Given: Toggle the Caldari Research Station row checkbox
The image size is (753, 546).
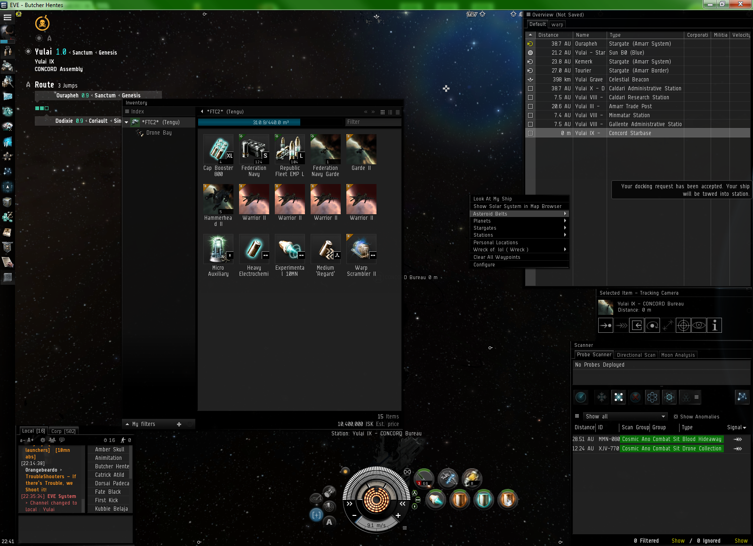Looking at the screenshot, I should 530,97.
